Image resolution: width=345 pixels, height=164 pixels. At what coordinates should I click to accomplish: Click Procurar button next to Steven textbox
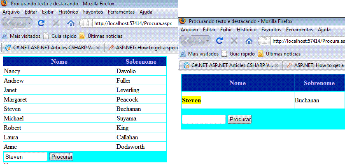[x=61, y=157]
